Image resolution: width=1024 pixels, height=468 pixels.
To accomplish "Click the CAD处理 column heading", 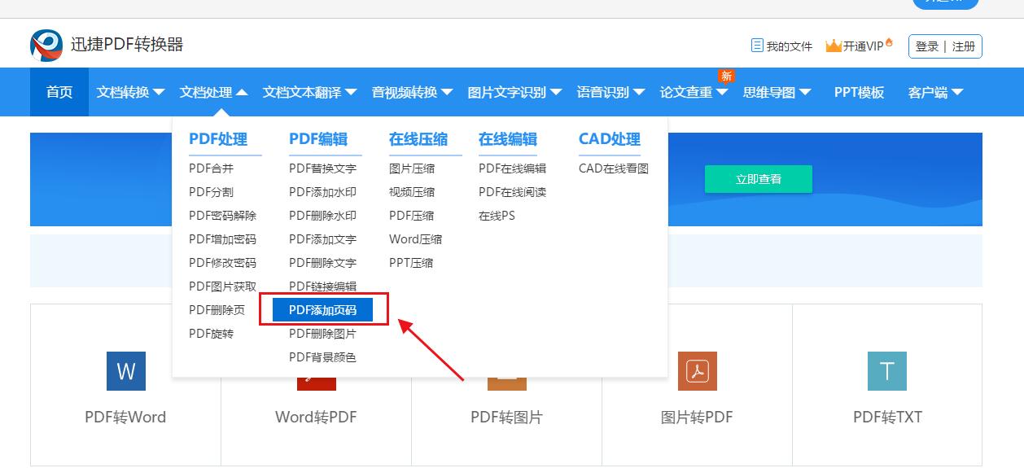I will [610, 139].
